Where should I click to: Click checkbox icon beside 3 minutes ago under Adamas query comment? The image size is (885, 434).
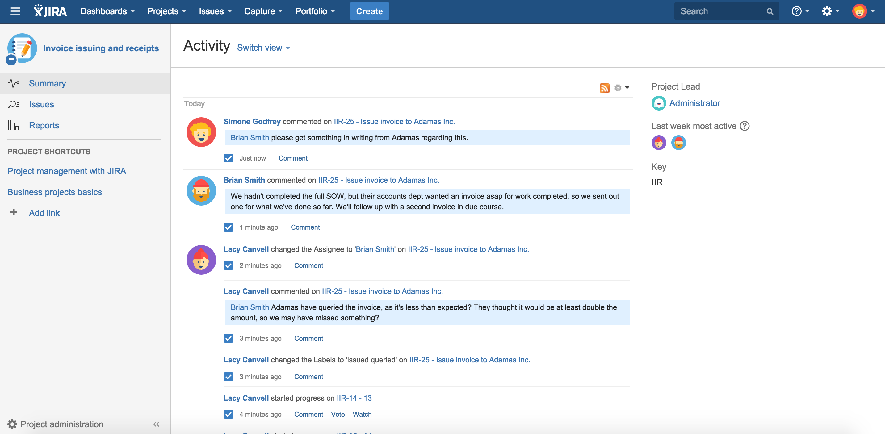pos(229,338)
